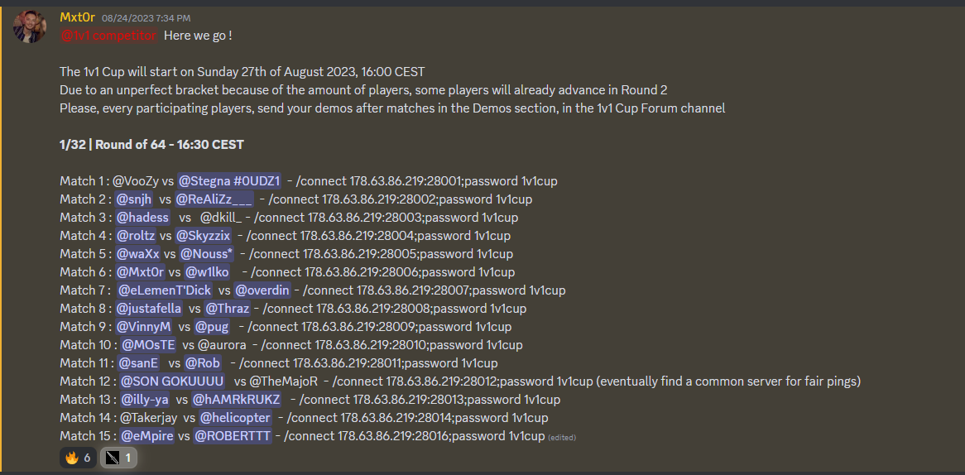965x475 pixels.
Task: Open the @justafella user mention
Action: pyautogui.click(x=149, y=308)
